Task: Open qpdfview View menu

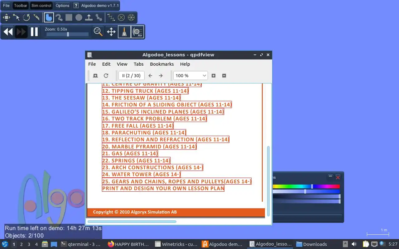Action: [122, 64]
